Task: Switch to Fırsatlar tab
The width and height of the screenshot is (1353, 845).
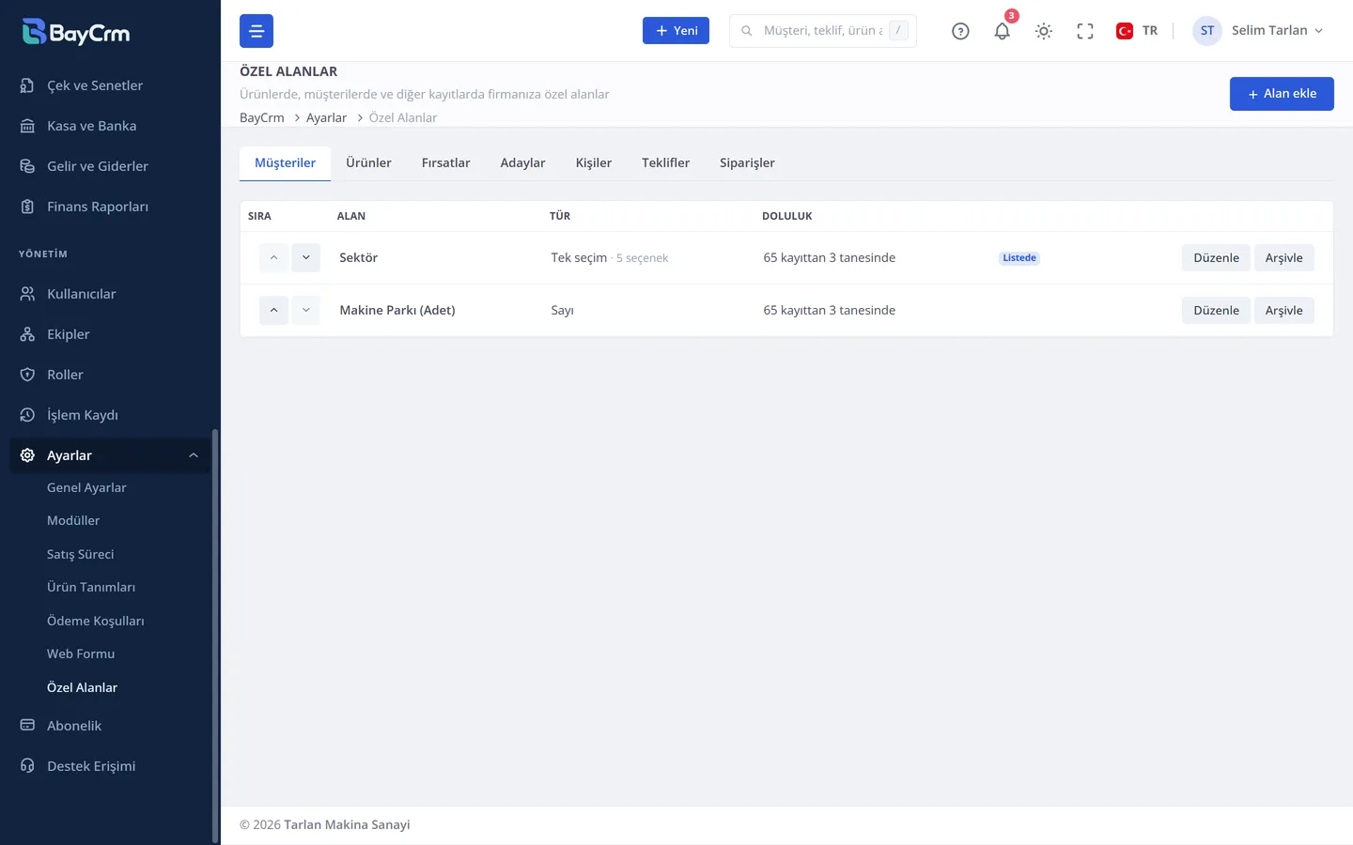Action: pos(445,163)
